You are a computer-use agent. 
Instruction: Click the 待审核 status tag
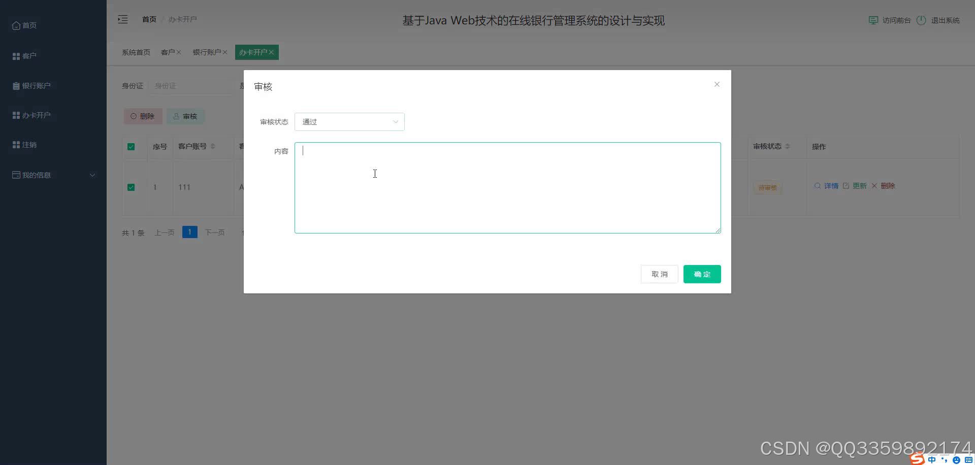pos(767,187)
